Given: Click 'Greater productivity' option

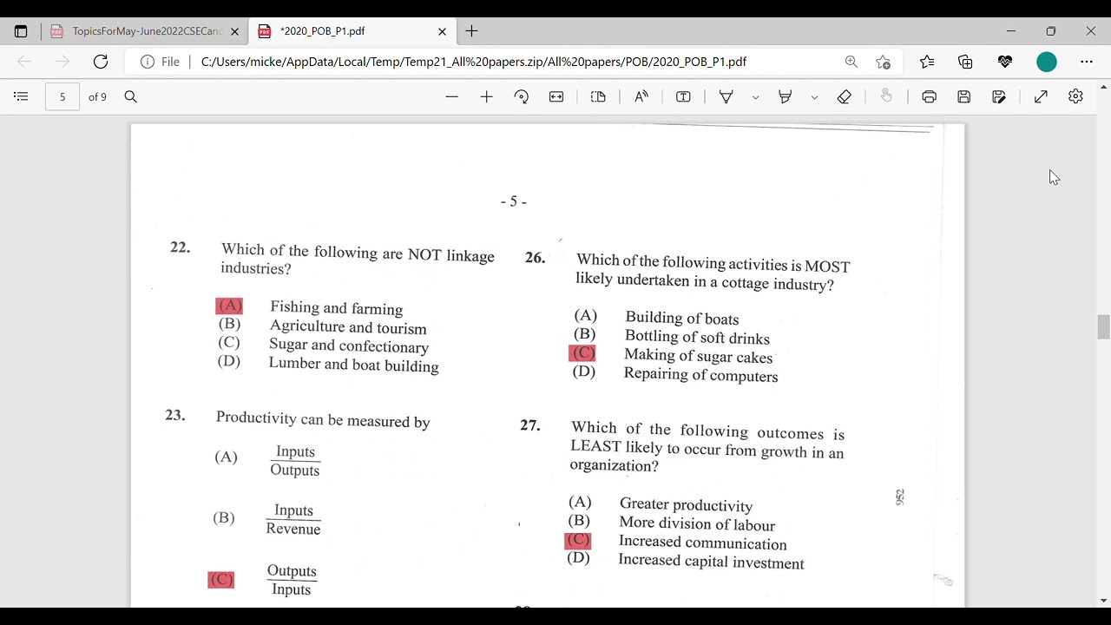Looking at the screenshot, I should [x=686, y=504].
